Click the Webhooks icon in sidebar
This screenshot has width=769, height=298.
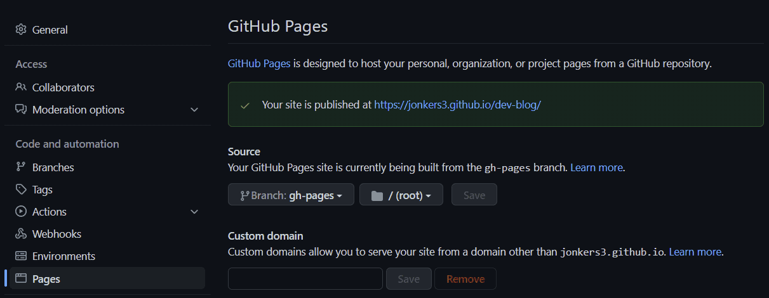[x=21, y=234]
